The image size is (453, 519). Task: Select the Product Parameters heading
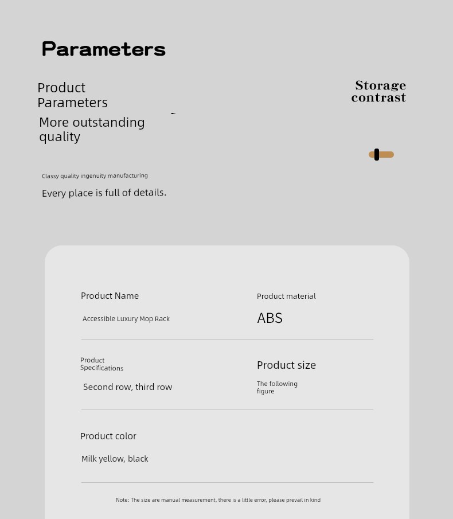[72, 95]
